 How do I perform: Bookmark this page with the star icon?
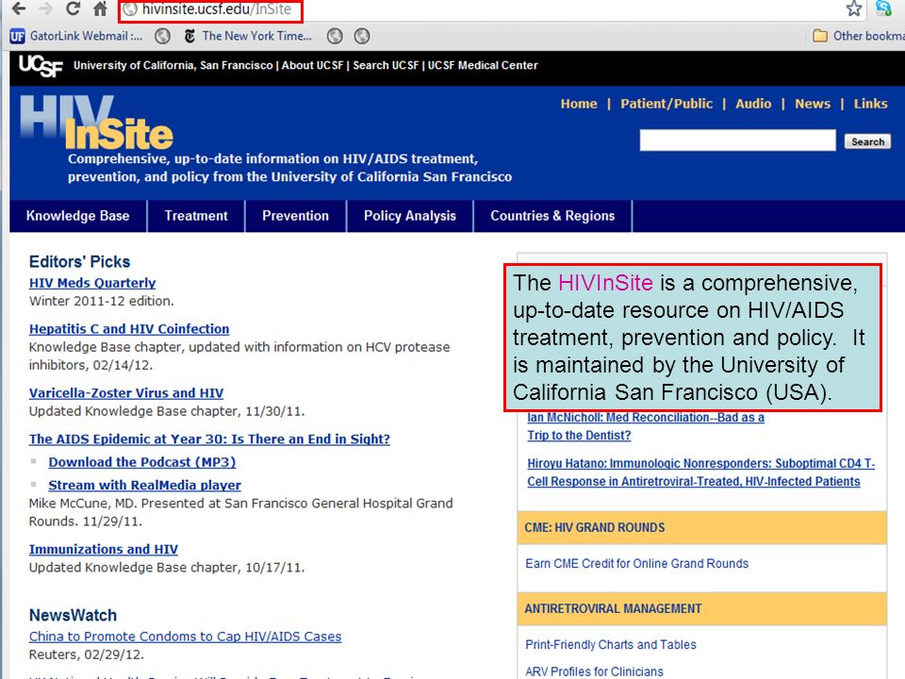[x=854, y=8]
